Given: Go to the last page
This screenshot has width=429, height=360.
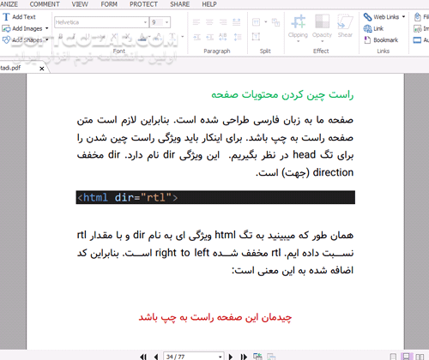Looking at the screenshot, I should pyautogui.click(x=244, y=357).
